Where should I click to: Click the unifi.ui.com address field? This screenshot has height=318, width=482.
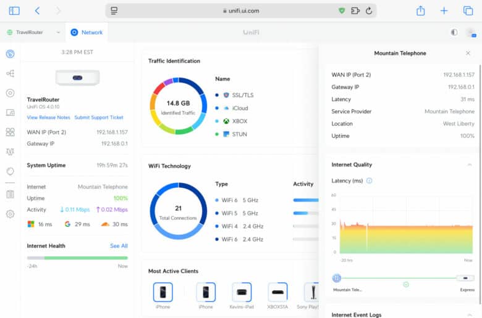tap(241, 10)
